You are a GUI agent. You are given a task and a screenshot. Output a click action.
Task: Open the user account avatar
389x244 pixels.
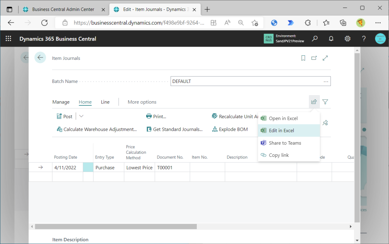tap(380, 39)
